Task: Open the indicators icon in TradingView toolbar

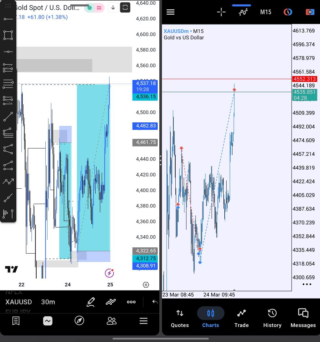Action: pyautogui.click(x=111, y=302)
